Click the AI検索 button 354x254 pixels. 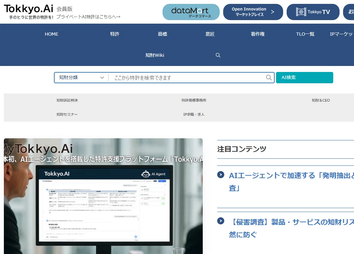305,78
